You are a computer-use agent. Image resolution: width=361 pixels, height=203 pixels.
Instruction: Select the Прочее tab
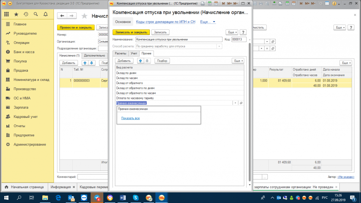coord(146,53)
